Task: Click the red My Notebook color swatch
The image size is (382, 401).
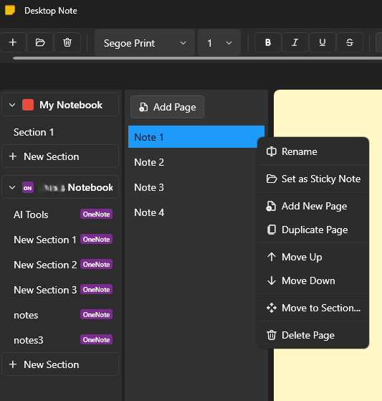Action: coord(28,105)
